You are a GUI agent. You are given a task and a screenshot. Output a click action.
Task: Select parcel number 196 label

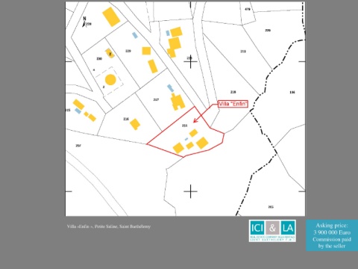(x=292, y=93)
